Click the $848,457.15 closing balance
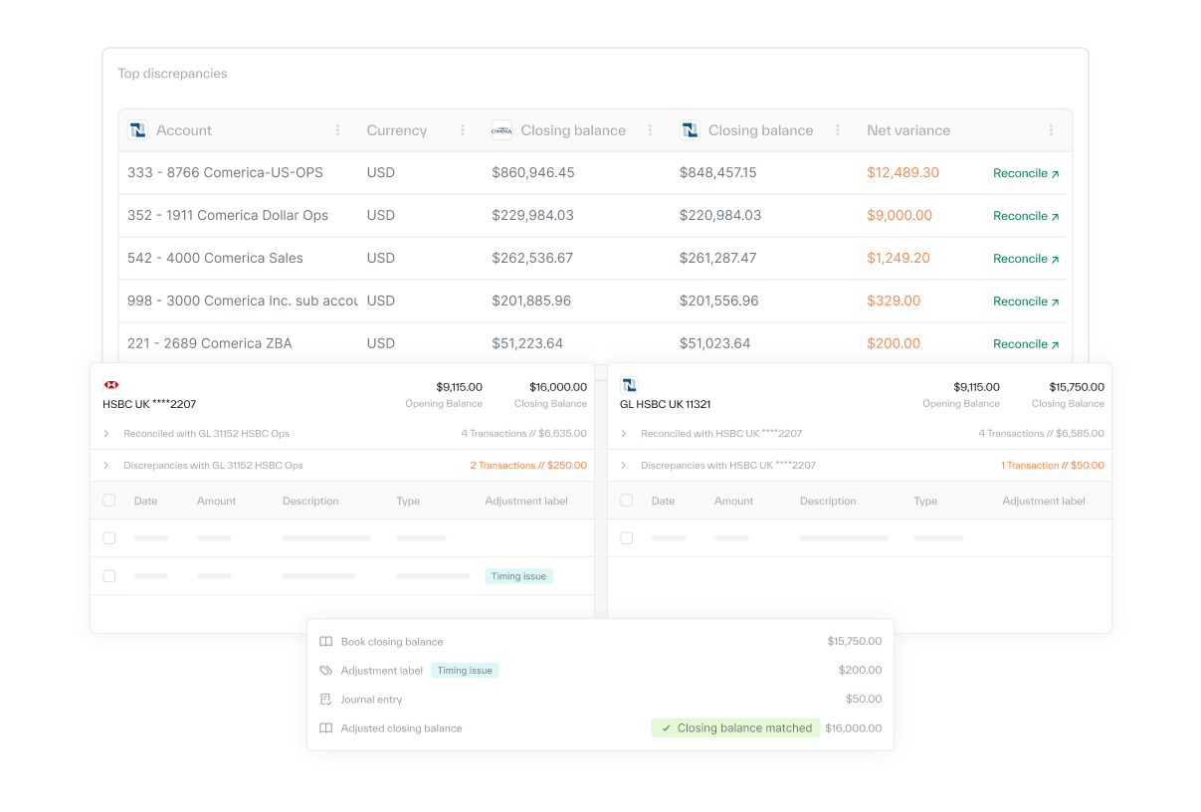 point(718,172)
